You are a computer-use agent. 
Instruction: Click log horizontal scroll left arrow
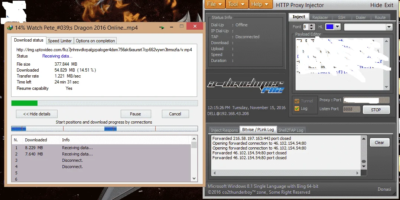click(x=215, y=173)
